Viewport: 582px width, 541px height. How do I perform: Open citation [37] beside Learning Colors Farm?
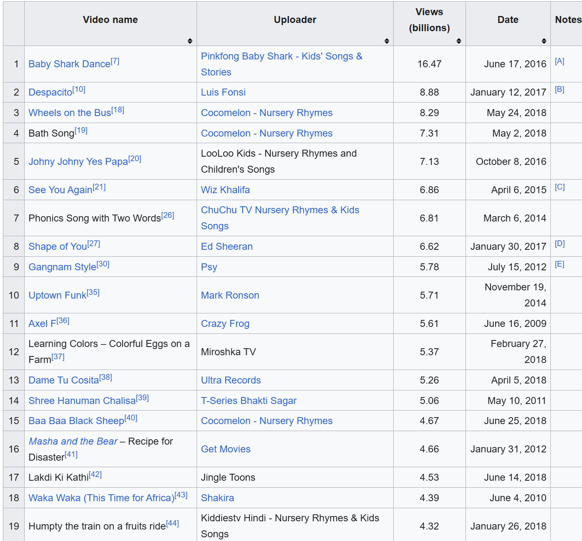tap(58, 357)
